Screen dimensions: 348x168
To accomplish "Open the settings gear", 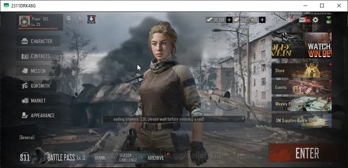I will pyautogui.click(x=315, y=20).
